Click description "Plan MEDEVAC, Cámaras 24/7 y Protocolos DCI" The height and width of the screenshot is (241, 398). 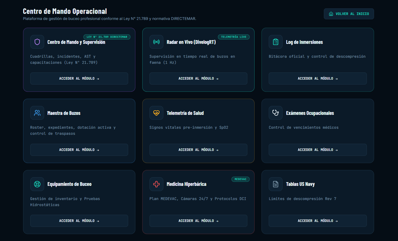pyautogui.click(x=198, y=199)
